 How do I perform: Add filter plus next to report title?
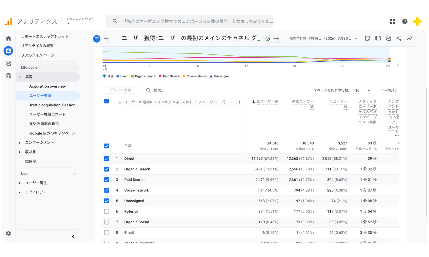277,39
